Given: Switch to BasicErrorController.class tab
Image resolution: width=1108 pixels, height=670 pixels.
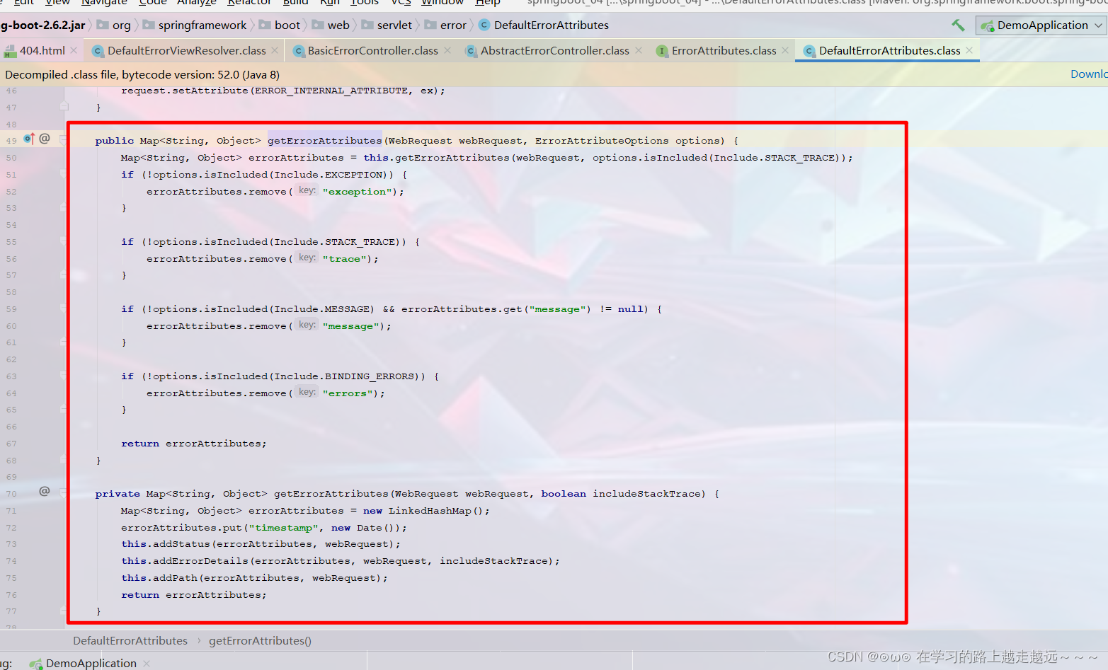Looking at the screenshot, I should coord(372,50).
